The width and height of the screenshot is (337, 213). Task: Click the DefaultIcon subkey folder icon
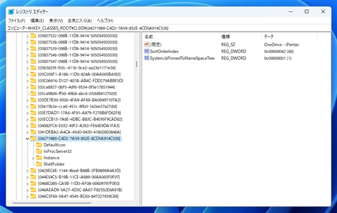coord(39,145)
